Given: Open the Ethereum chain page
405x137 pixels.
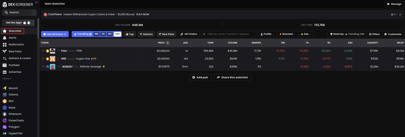Looking at the screenshot, I should [x=15, y=114].
